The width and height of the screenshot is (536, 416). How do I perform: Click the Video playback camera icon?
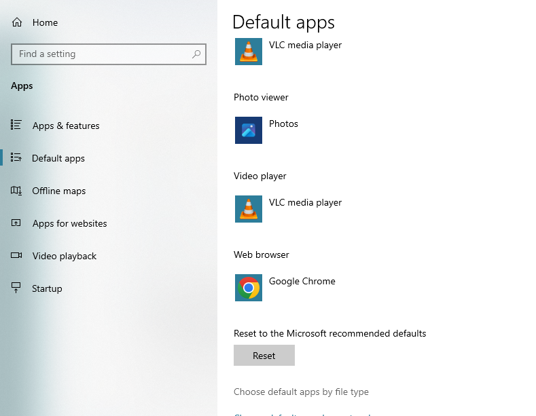[16, 256]
